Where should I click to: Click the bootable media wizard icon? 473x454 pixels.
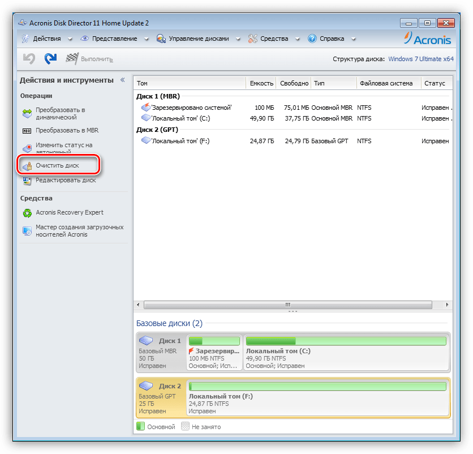click(27, 231)
